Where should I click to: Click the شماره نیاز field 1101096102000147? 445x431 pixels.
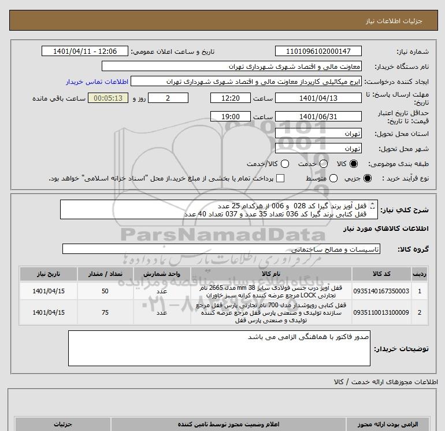pyautogui.click(x=318, y=51)
